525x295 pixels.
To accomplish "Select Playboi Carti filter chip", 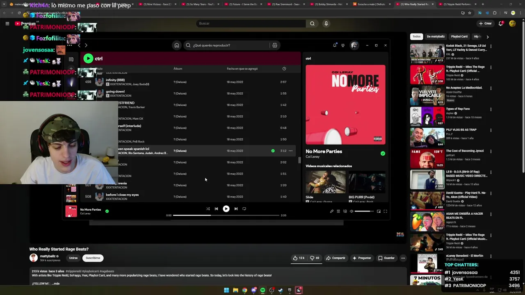I will point(459,36).
